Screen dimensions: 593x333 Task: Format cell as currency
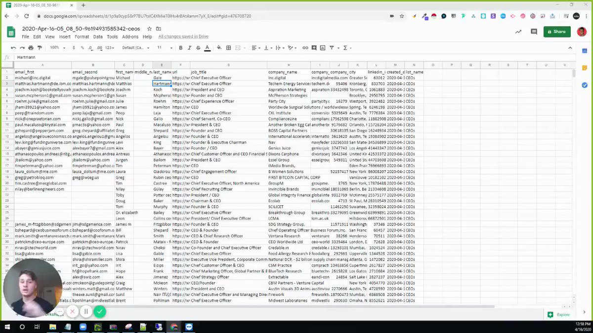74,48
